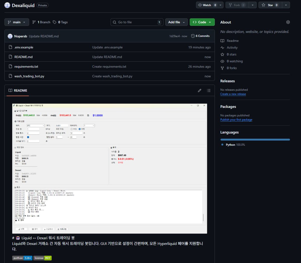Image resolution: width=301 pixels, height=263 pixels.
Task: Click the eye icon next to 0 watching
Action: (x=222, y=61)
